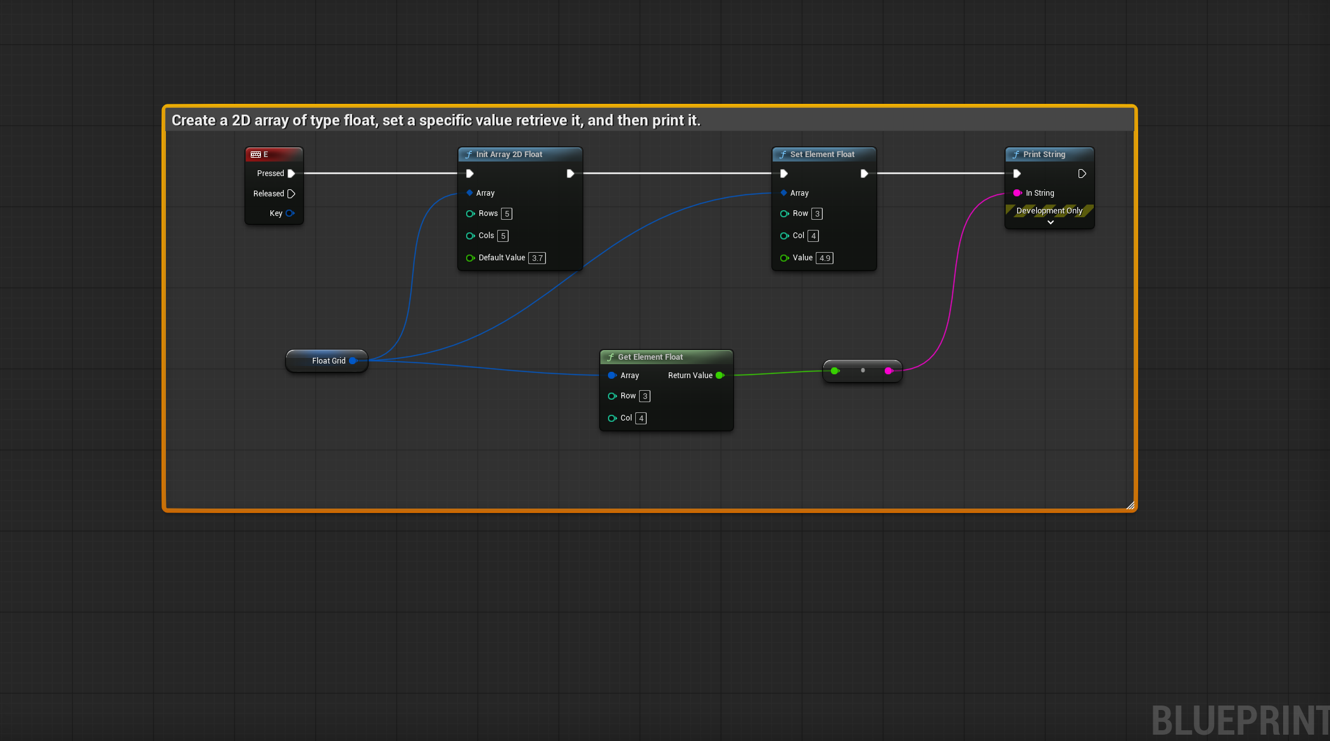Click the Key output pin on E node
The width and height of the screenshot is (1330, 741).
pos(290,213)
